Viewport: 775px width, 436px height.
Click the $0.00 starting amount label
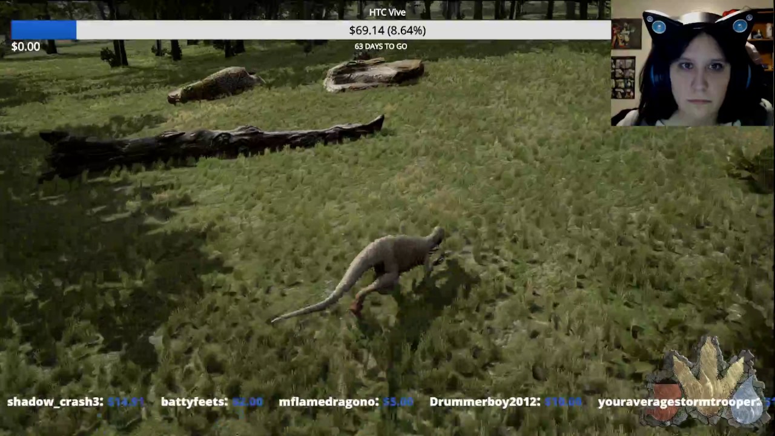point(25,47)
